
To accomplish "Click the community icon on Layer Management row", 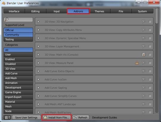I will tap(143, 46).
